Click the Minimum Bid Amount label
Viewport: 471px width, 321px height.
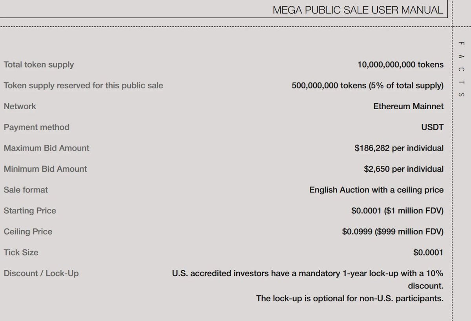[45, 169]
